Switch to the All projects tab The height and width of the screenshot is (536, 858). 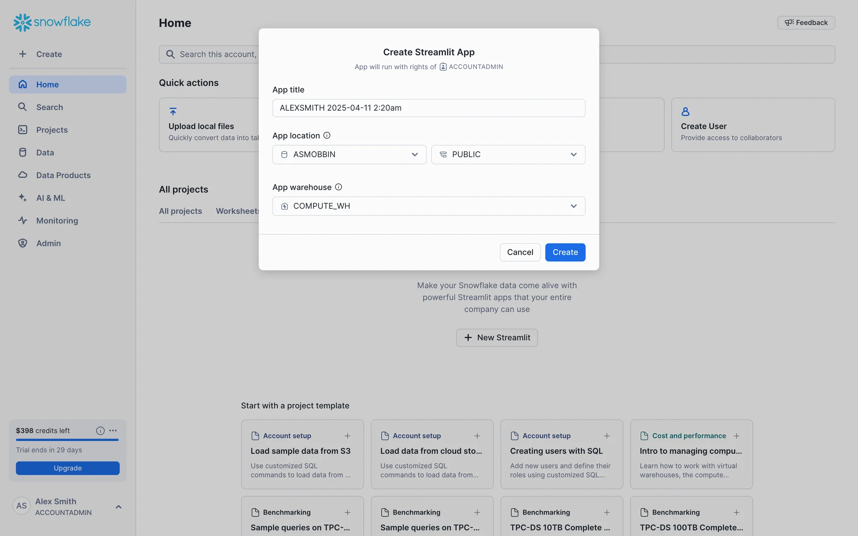point(180,211)
